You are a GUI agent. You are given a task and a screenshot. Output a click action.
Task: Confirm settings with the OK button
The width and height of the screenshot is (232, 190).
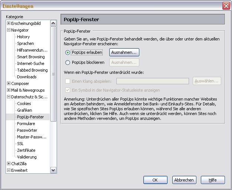[x=155, y=180]
